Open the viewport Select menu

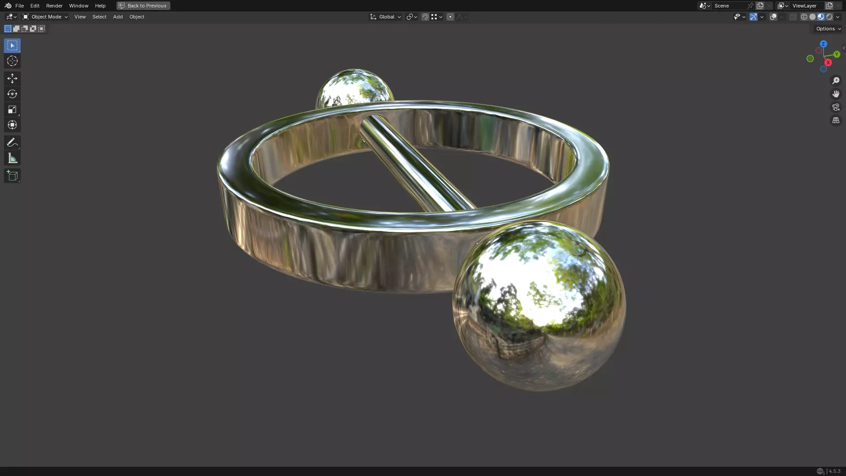[x=100, y=17]
